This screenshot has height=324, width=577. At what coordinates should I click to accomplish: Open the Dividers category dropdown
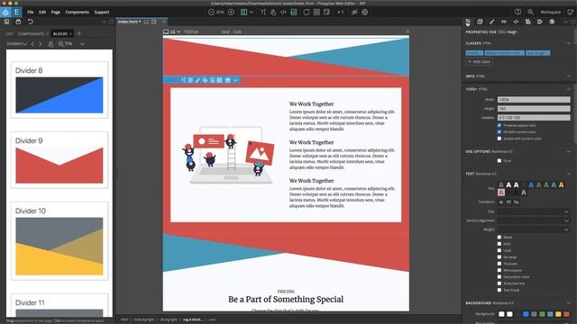[16, 44]
